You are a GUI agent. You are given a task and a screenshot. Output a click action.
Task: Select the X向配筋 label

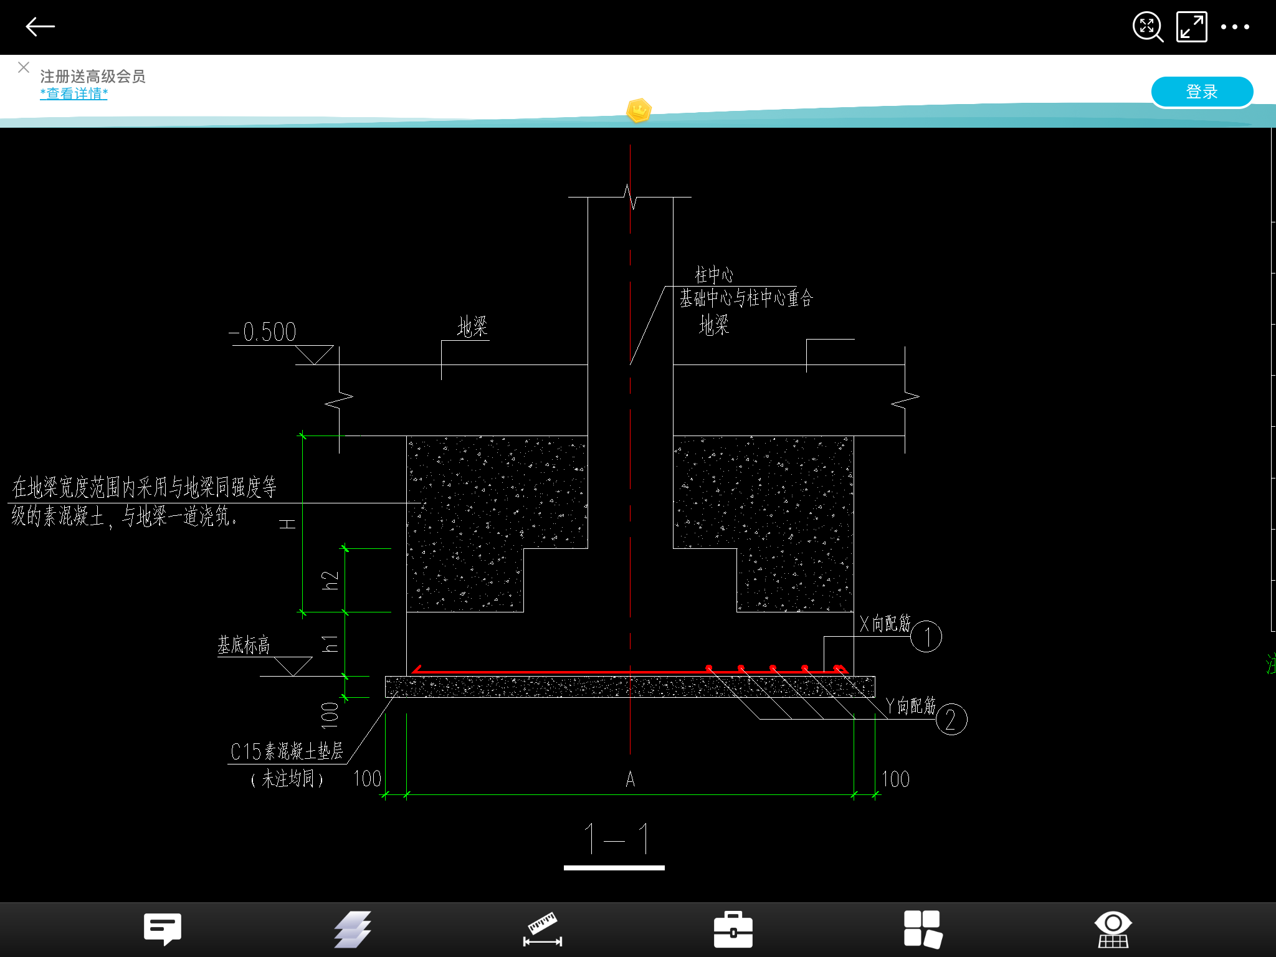tap(885, 624)
